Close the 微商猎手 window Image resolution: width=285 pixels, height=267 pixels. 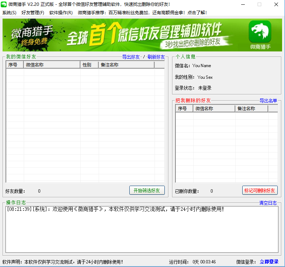click(276, 4)
